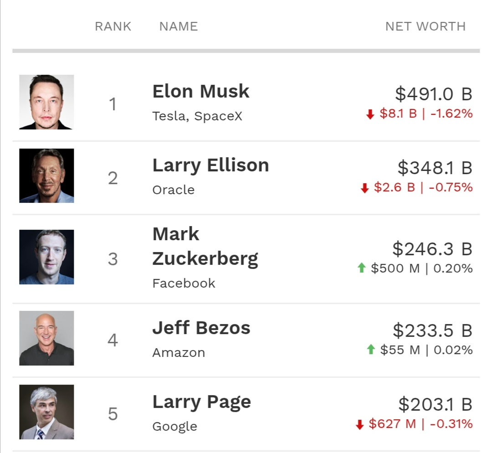Screen dimensions: 492x453
Task: Sort by the NAME column header
Action: pyautogui.click(x=179, y=26)
